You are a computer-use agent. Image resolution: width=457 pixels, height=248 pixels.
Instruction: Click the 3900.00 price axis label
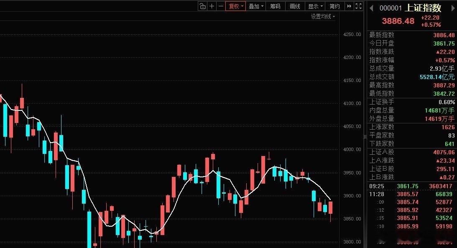tap(352, 196)
